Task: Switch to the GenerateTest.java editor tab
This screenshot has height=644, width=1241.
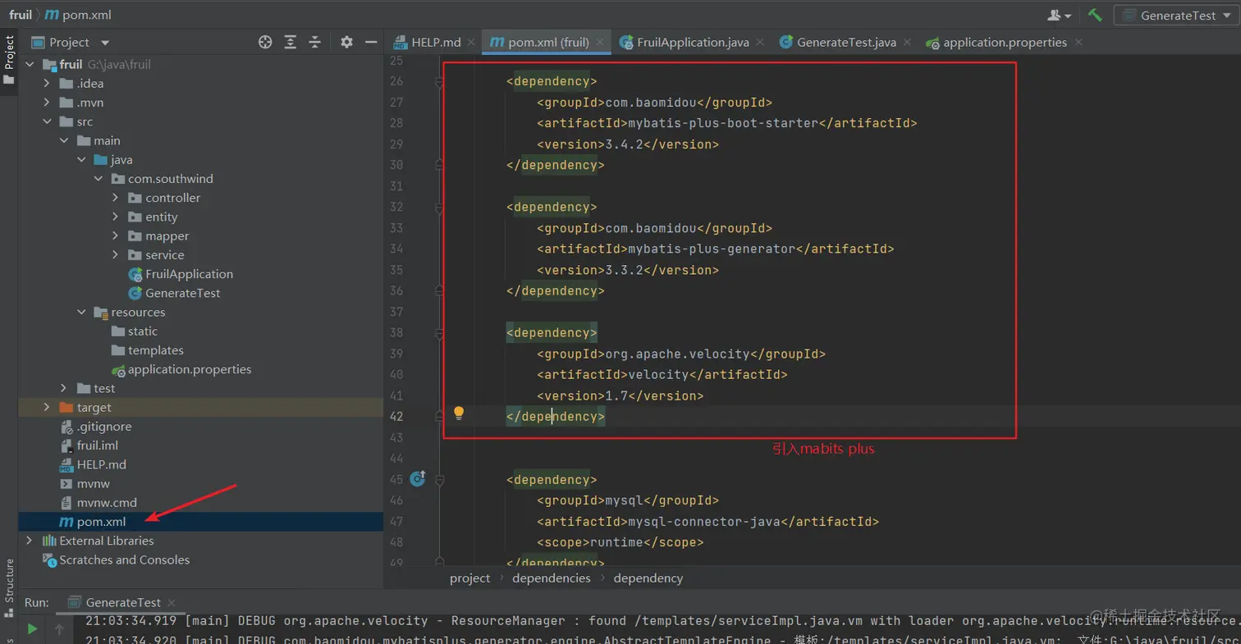Action: coord(845,42)
